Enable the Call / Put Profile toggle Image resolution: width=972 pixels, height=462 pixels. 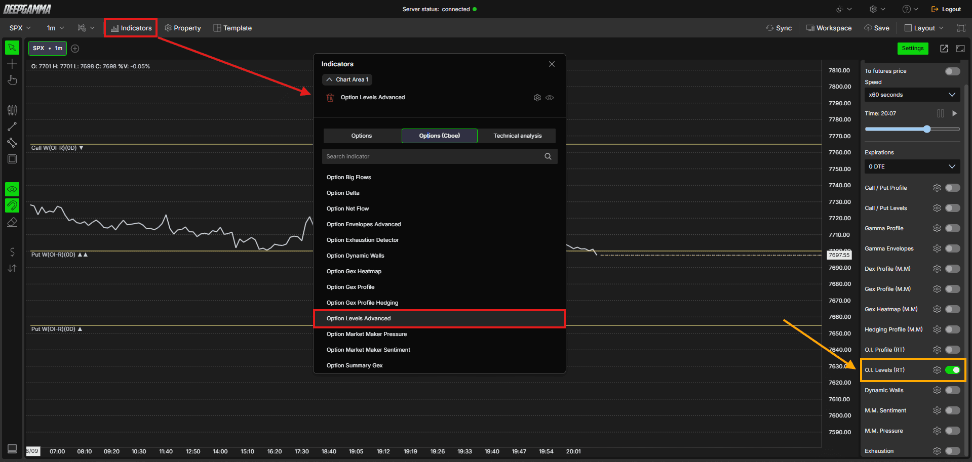point(952,188)
